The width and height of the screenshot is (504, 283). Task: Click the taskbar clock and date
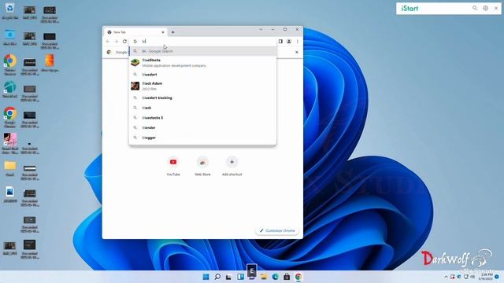(486, 277)
